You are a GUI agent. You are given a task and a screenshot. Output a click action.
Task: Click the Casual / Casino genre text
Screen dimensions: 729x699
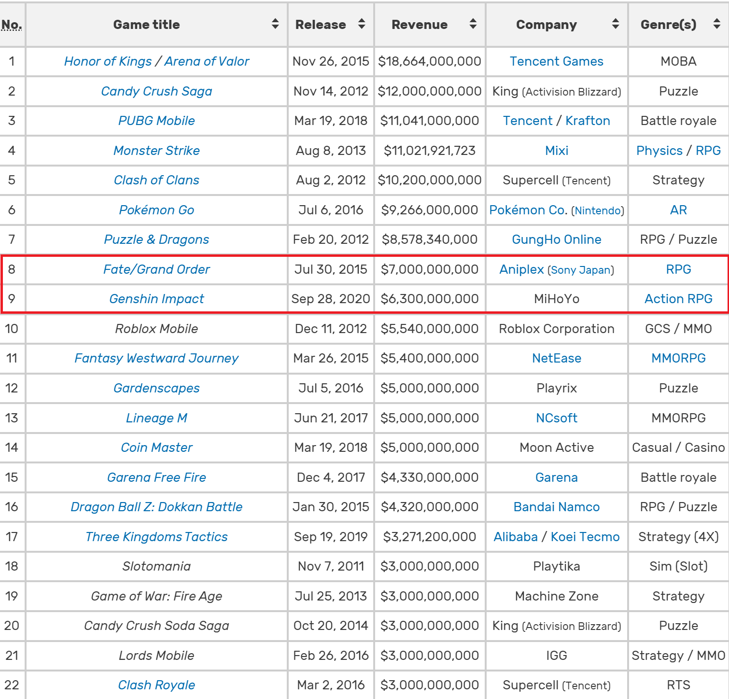[x=678, y=447]
